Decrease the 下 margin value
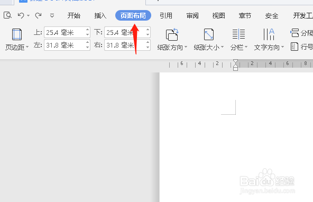The height and width of the screenshot is (202, 313). coord(148,35)
